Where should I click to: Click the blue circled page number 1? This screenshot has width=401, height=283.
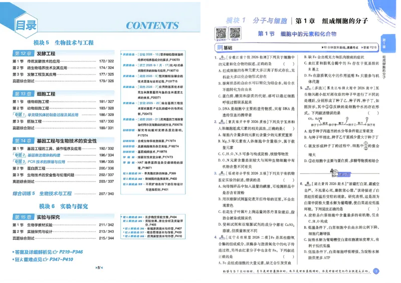click(376, 271)
